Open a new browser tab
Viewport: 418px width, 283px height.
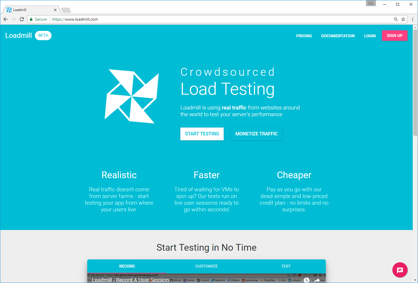pos(66,10)
